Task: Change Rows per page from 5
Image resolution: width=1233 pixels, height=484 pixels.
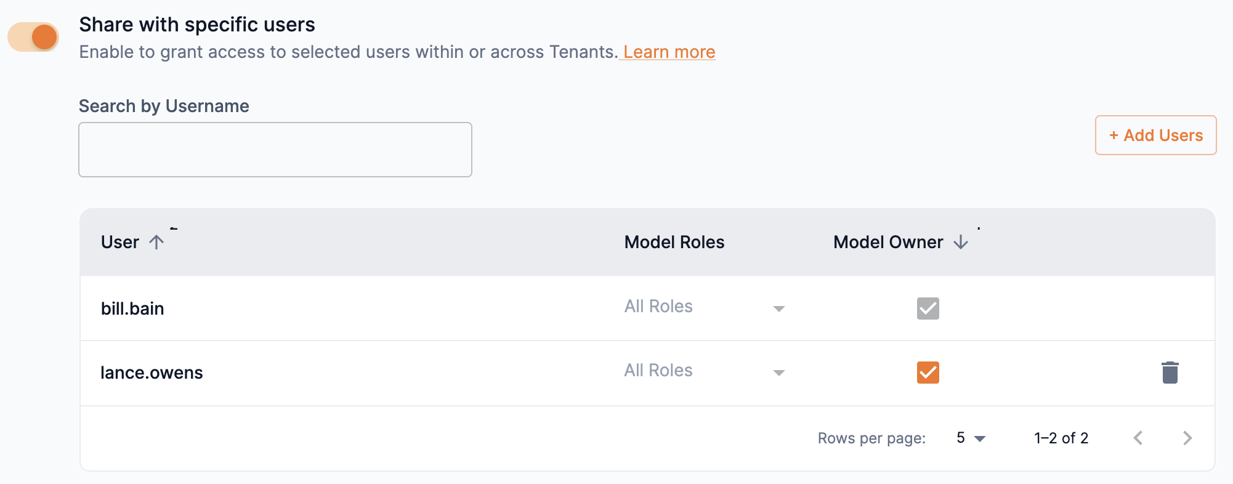Action: [x=968, y=438]
